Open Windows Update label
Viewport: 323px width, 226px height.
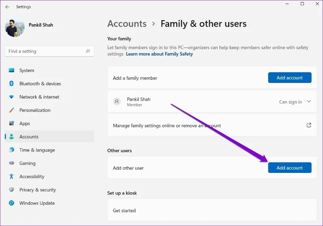coord(37,203)
